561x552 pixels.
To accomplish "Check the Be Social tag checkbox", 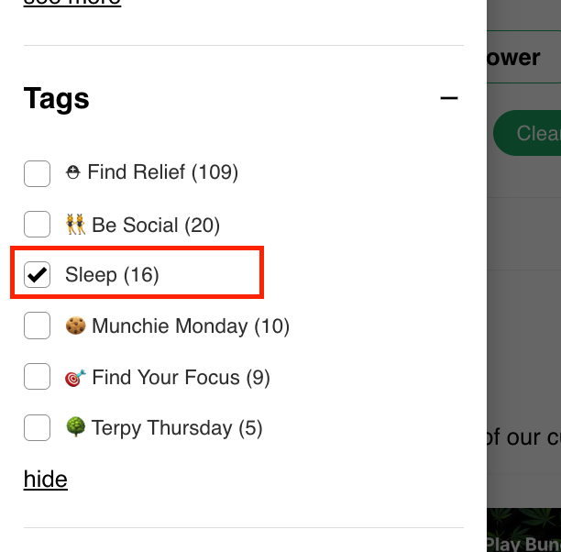I will (x=37, y=225).
